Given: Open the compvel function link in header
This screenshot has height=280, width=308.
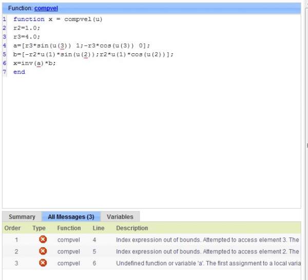Looking at the screenshot, I should point(46,8).
